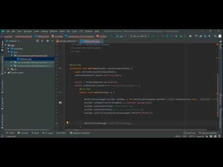Switch to the activity_main.xml editor tab
Screen dimensions: 223x167
coord(66,41)
